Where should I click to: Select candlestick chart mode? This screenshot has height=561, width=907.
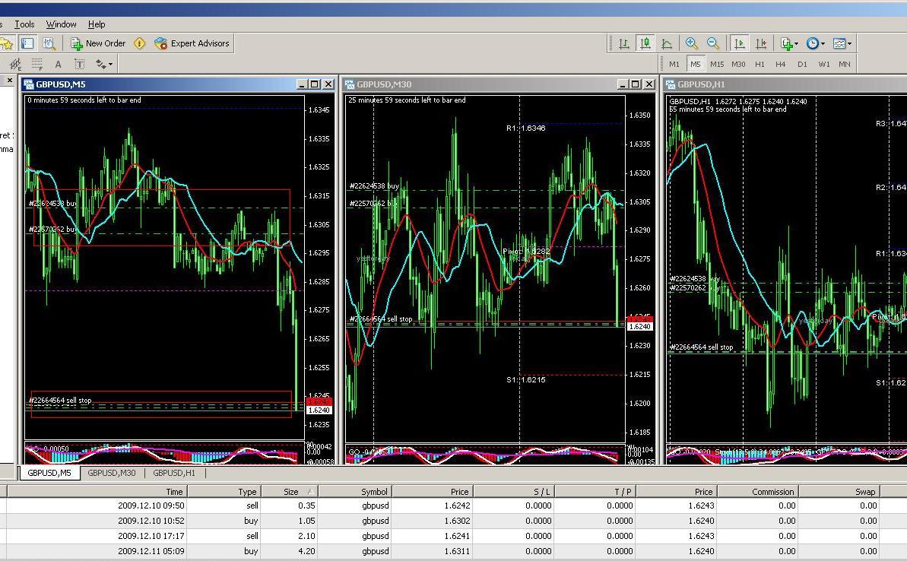[x=645, y=43]
